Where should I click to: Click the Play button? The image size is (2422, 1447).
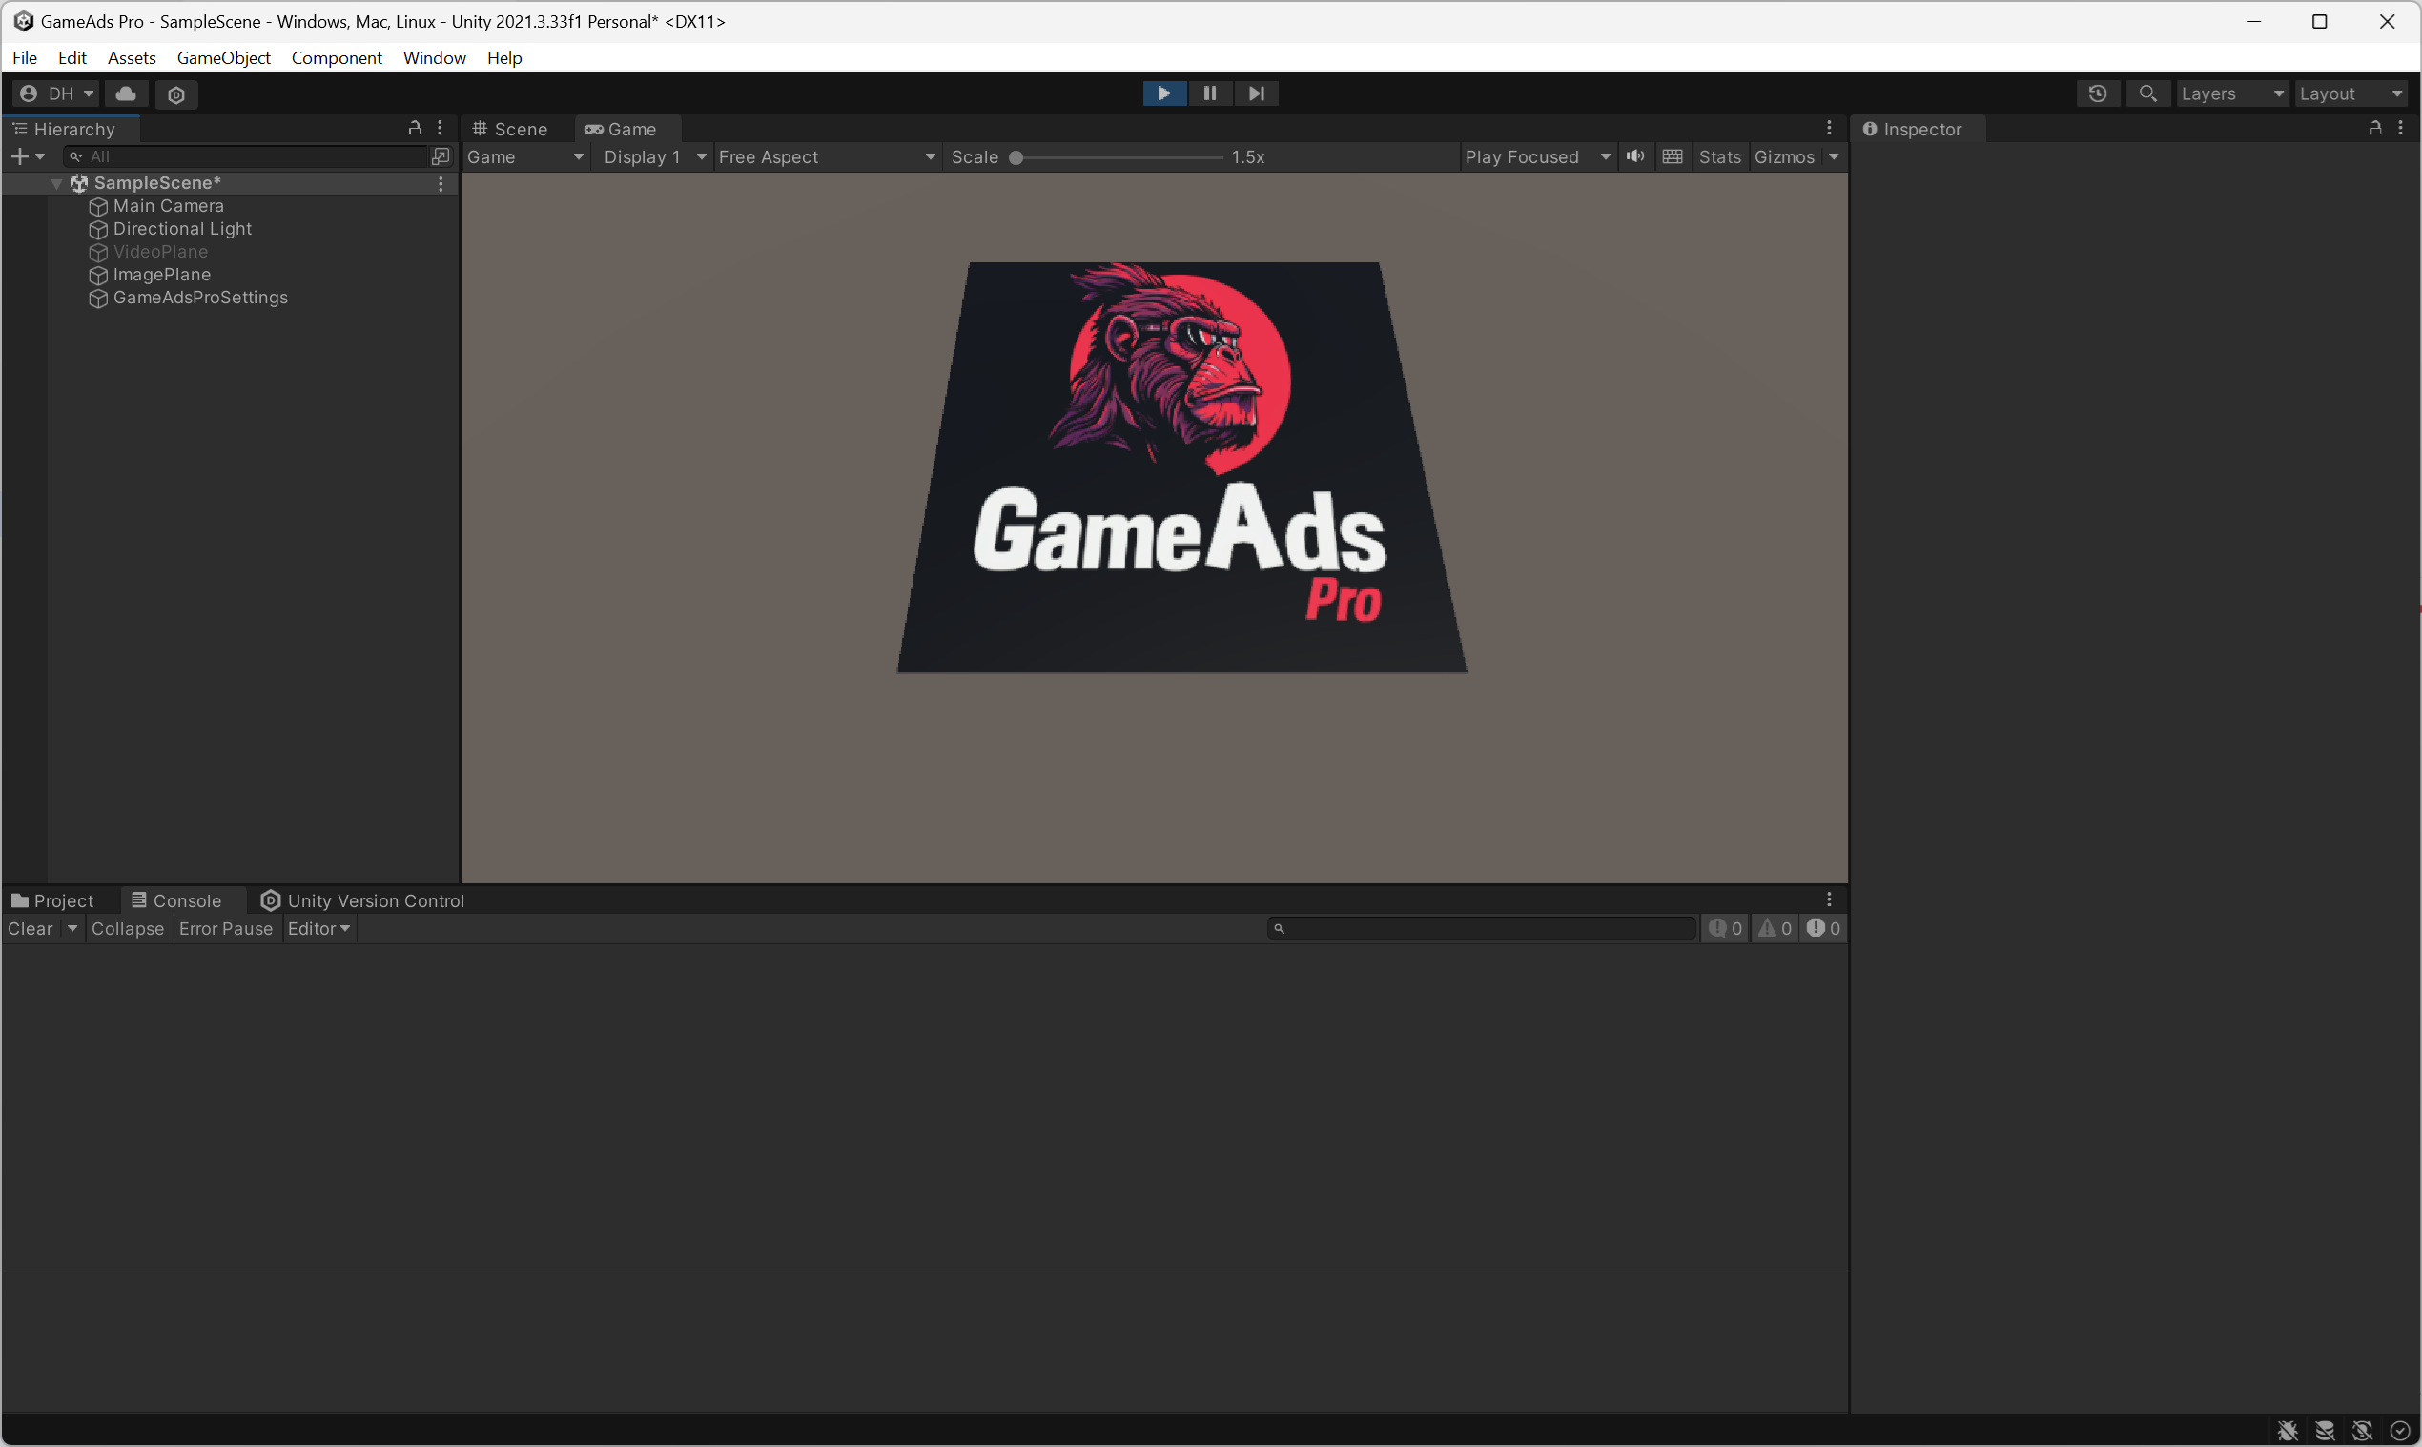[x=1163, y=93]
